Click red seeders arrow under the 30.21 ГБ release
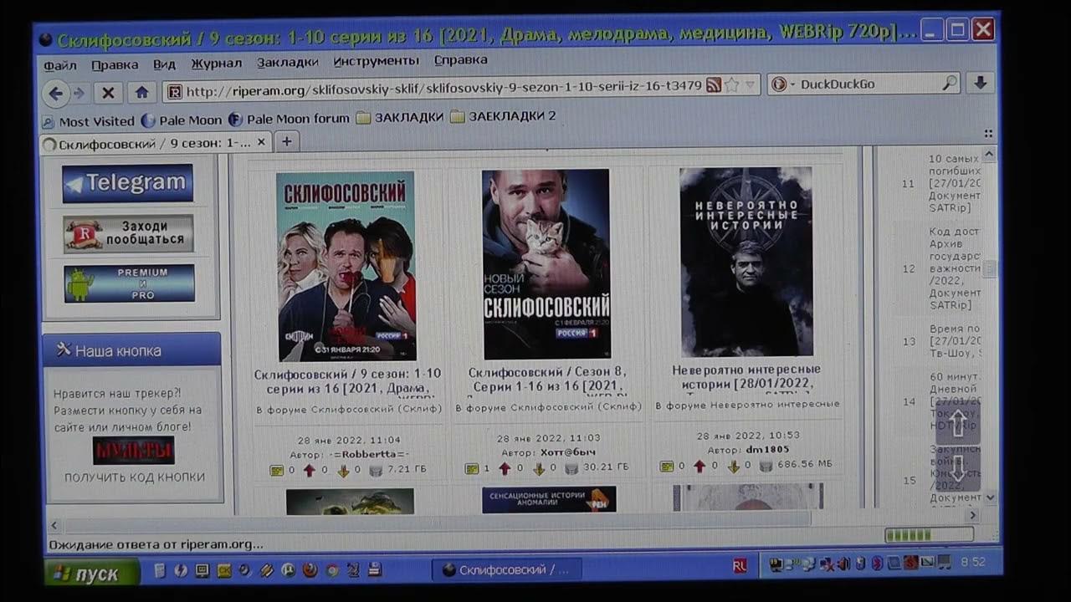Image resolution: width=1071 pixels, height=602 pixels. [504, 469]
